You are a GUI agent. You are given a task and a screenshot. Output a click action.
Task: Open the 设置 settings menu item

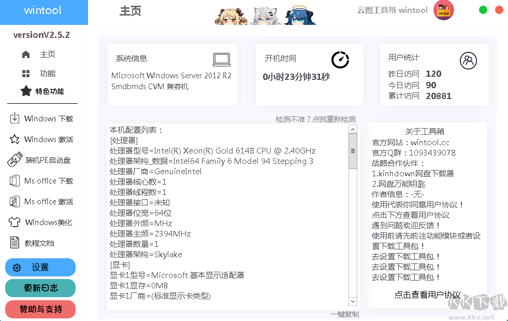40,267
